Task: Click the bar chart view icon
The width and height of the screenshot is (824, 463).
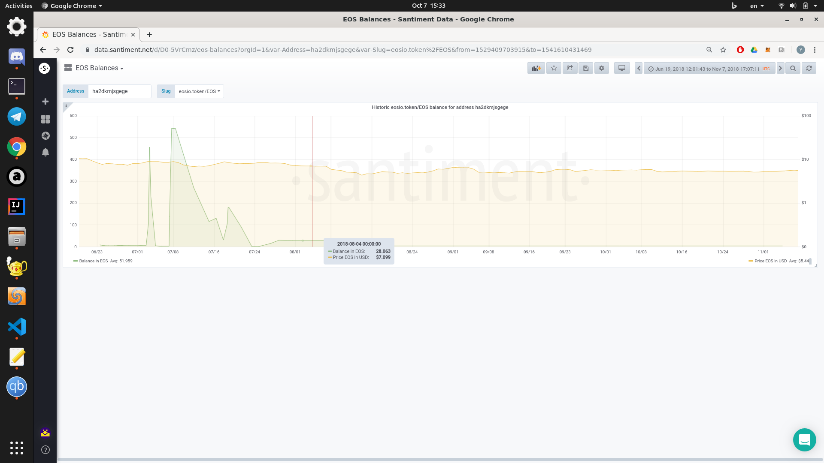Action: click(x=536, y=68)
